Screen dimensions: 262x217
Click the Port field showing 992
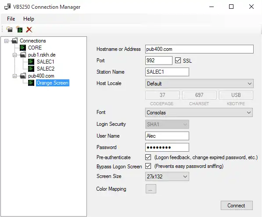(159, 60)
